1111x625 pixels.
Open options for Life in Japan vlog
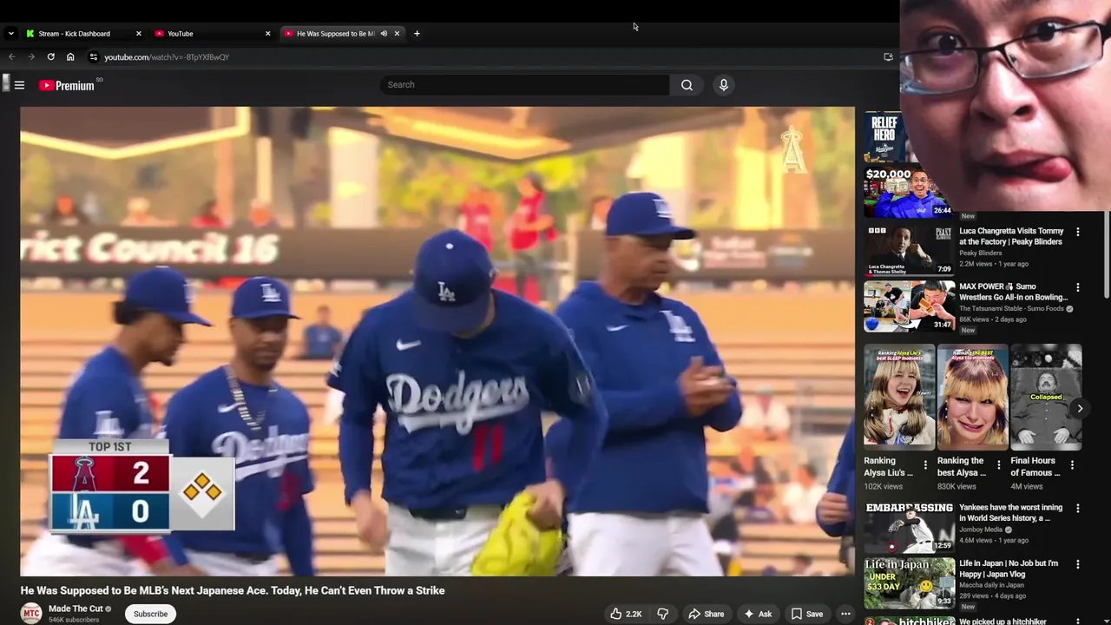(x=1077, y=564)
